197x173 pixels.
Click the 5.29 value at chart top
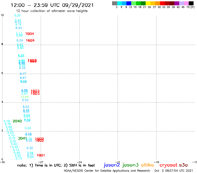click(17, 15)
